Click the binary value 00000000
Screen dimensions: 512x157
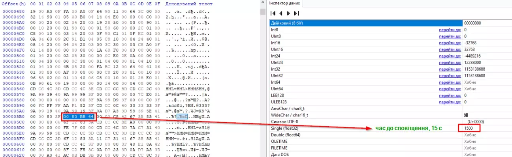point(472,23)
